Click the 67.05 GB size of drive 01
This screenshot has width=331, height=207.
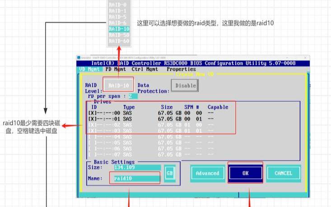169,119
